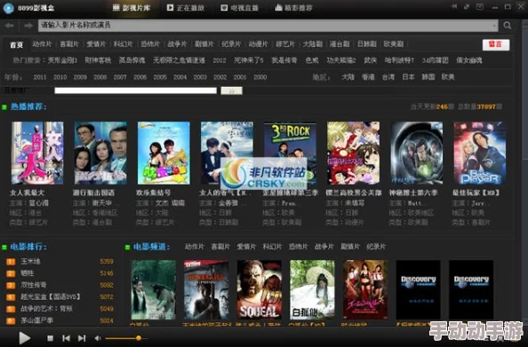Click the orange rank 1 badge
Image resolution: width=528 pixels, height=347 pixels.
tap(11, 262)
